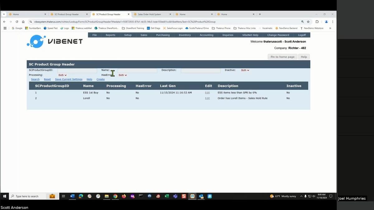This screenshot has width=374, height=210.
Task: Open the Purchasing menu
Action: (x=163, y=35)
